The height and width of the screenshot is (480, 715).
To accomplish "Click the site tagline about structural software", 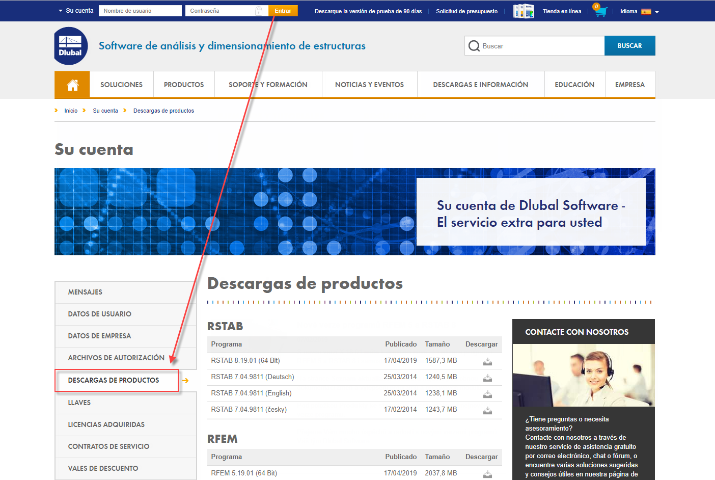I will point(232,46).
